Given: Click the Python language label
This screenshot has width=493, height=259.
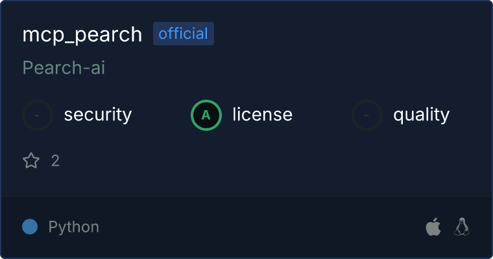Looking at the screenshot, I should tap(73, 227).
